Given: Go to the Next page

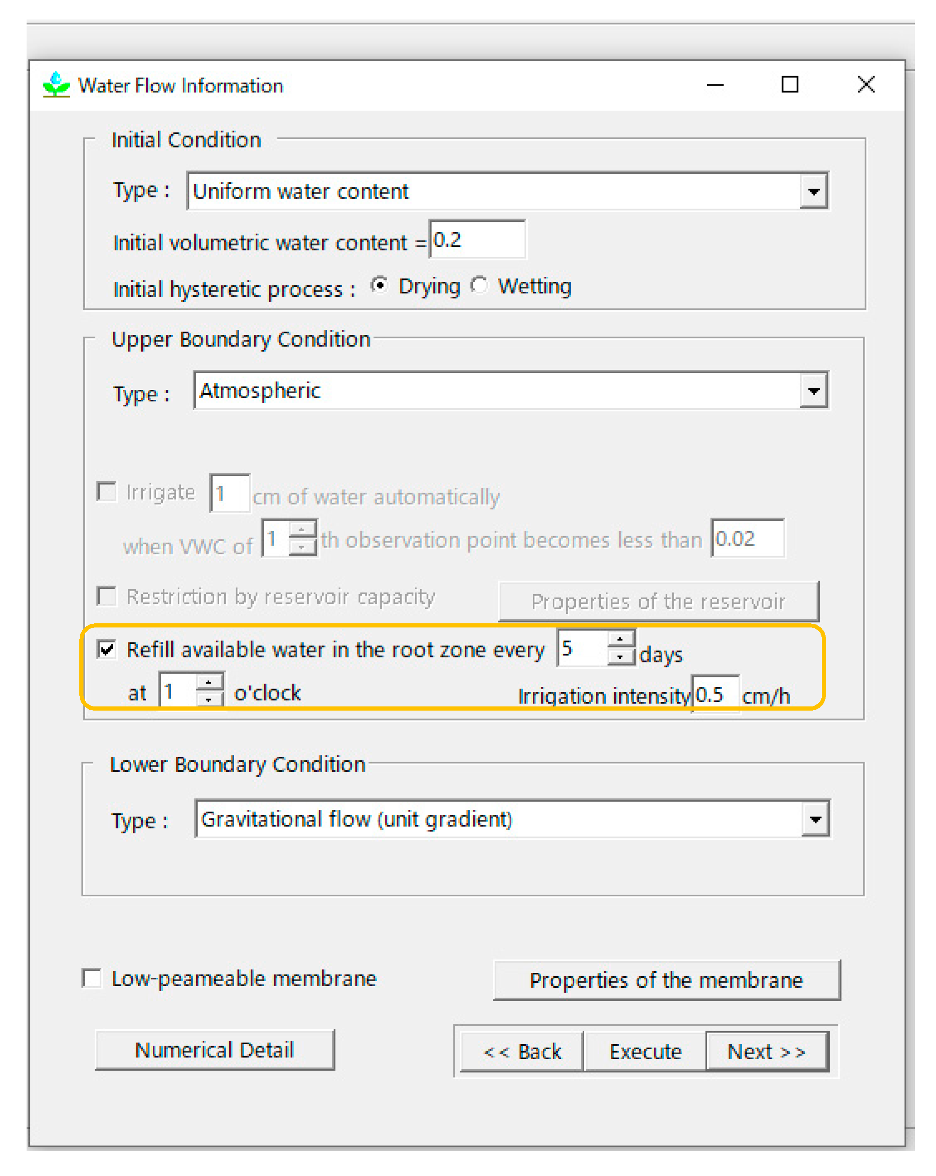Looking at the screenshot, I should pos(766,1051).
